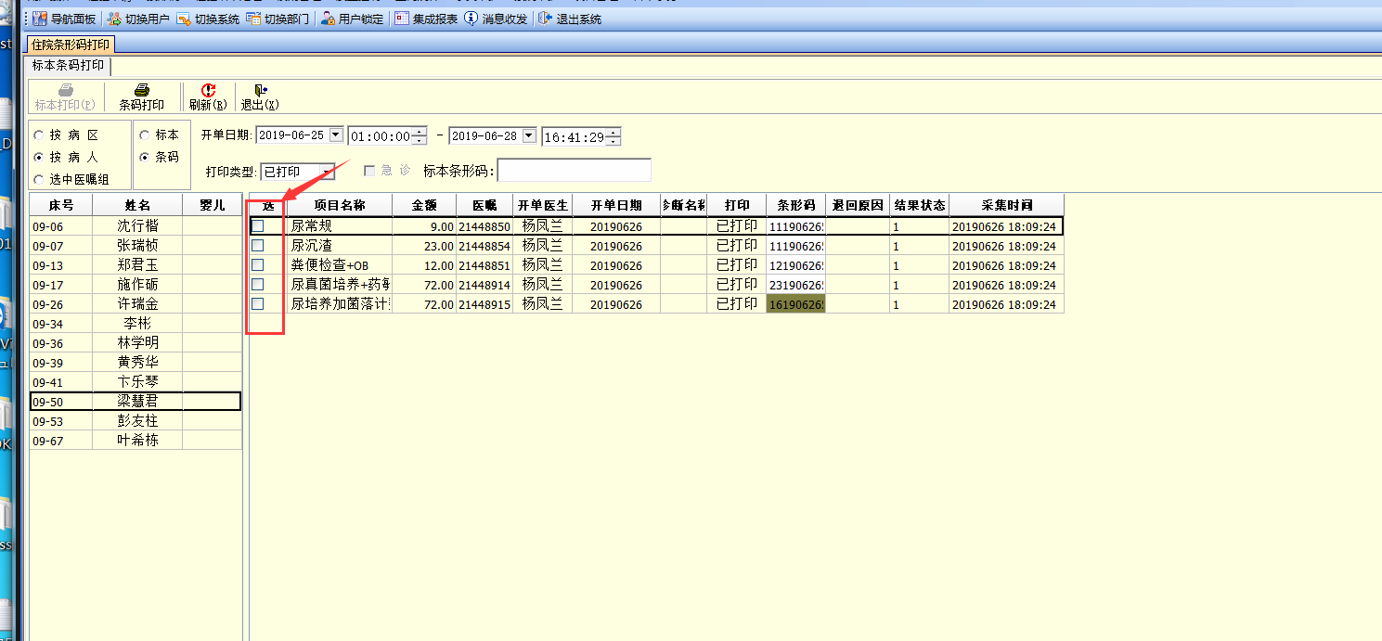
Task: Tick the checkbox for 尿常规
Action: [x=258, y=225]
